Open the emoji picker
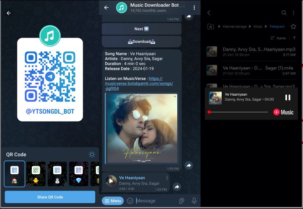The image size is (303, 209). click(130, 201)
